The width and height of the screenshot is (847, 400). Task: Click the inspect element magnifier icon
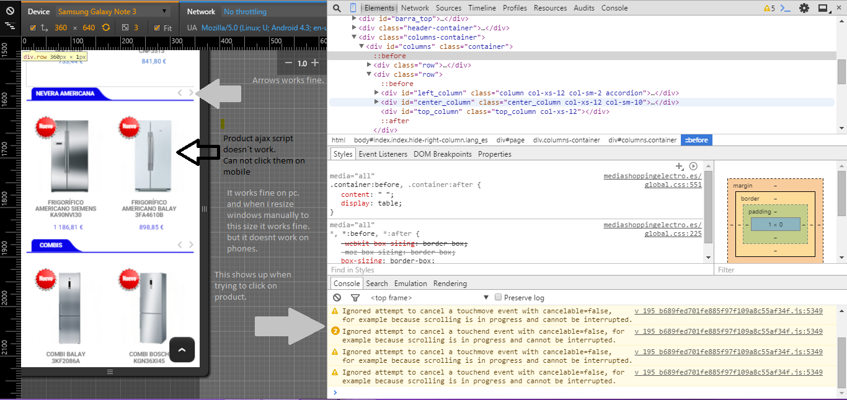[336, 8]
